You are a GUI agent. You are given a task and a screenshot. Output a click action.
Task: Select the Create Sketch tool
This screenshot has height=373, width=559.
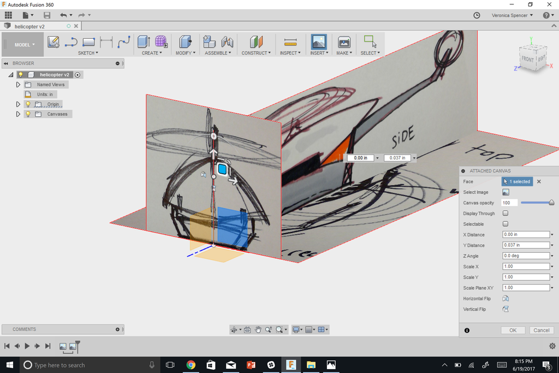(53, 41)
